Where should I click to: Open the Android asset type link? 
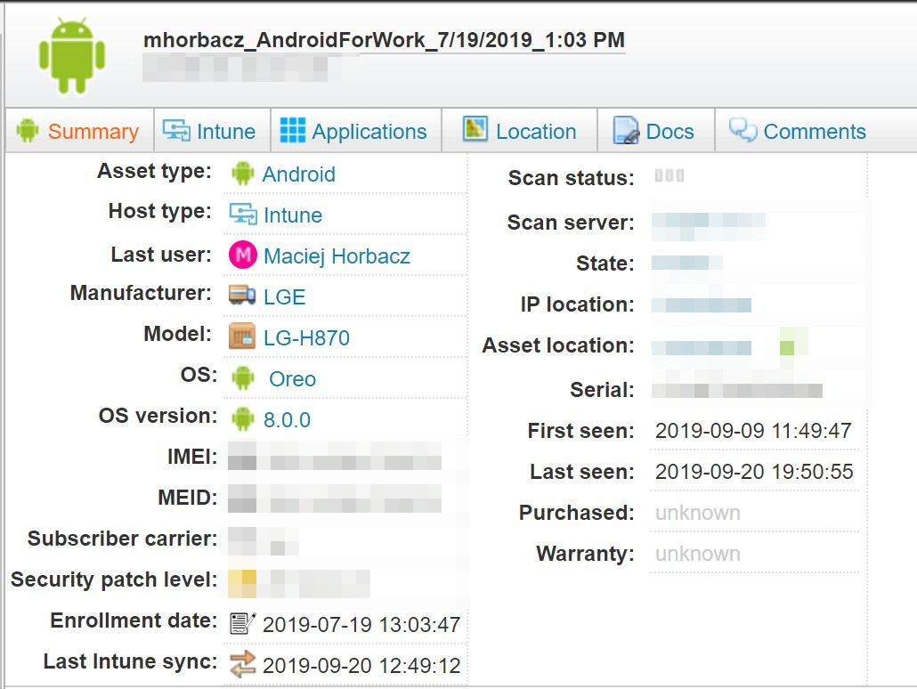[x=299, y=174]
